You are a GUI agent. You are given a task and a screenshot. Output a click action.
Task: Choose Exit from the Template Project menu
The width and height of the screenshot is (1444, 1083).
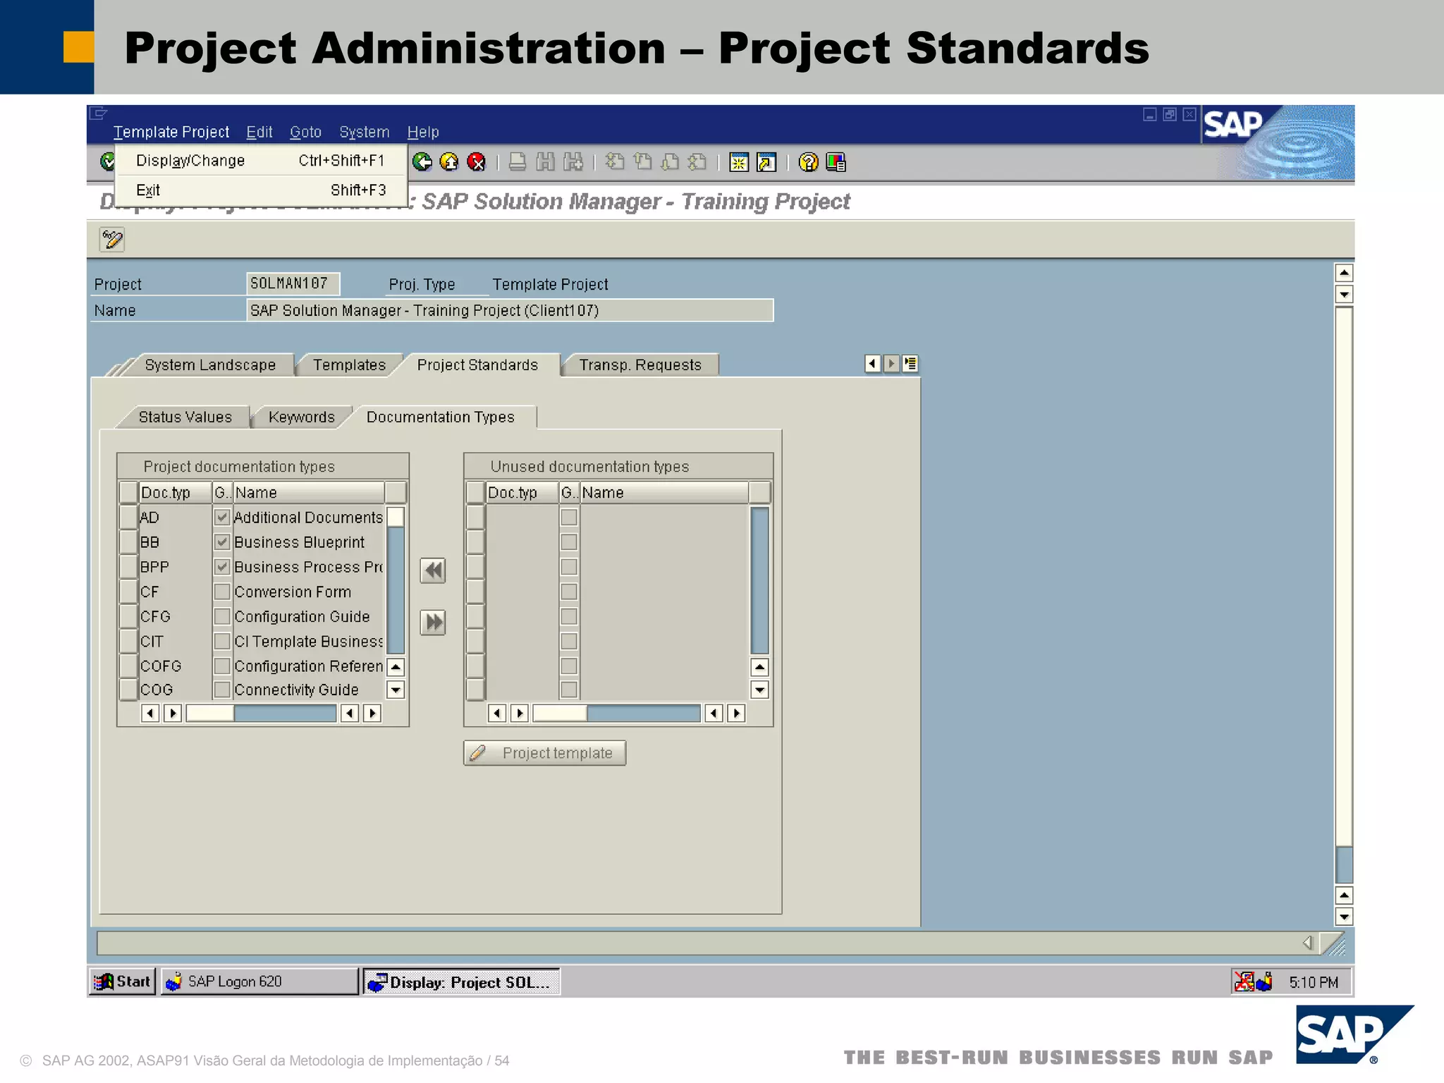tap(261, 190)
